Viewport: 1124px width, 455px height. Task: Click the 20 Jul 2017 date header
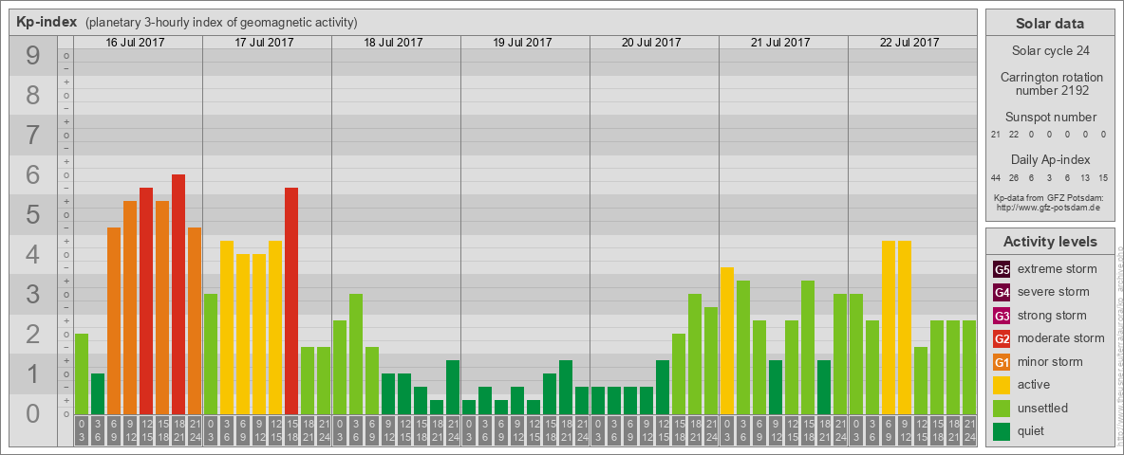pos(651,43)
